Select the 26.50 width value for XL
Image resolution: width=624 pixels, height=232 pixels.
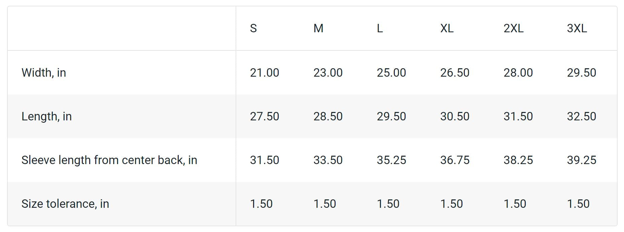[454, 73]
